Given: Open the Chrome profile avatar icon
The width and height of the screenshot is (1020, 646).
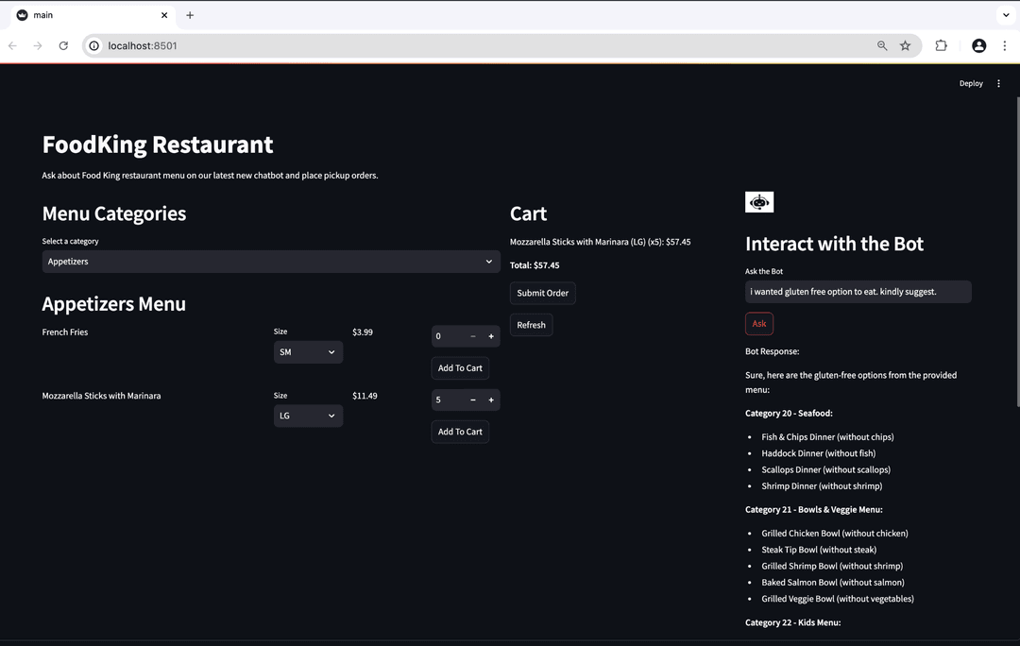Looking at the screenshot, I should 978,45.
